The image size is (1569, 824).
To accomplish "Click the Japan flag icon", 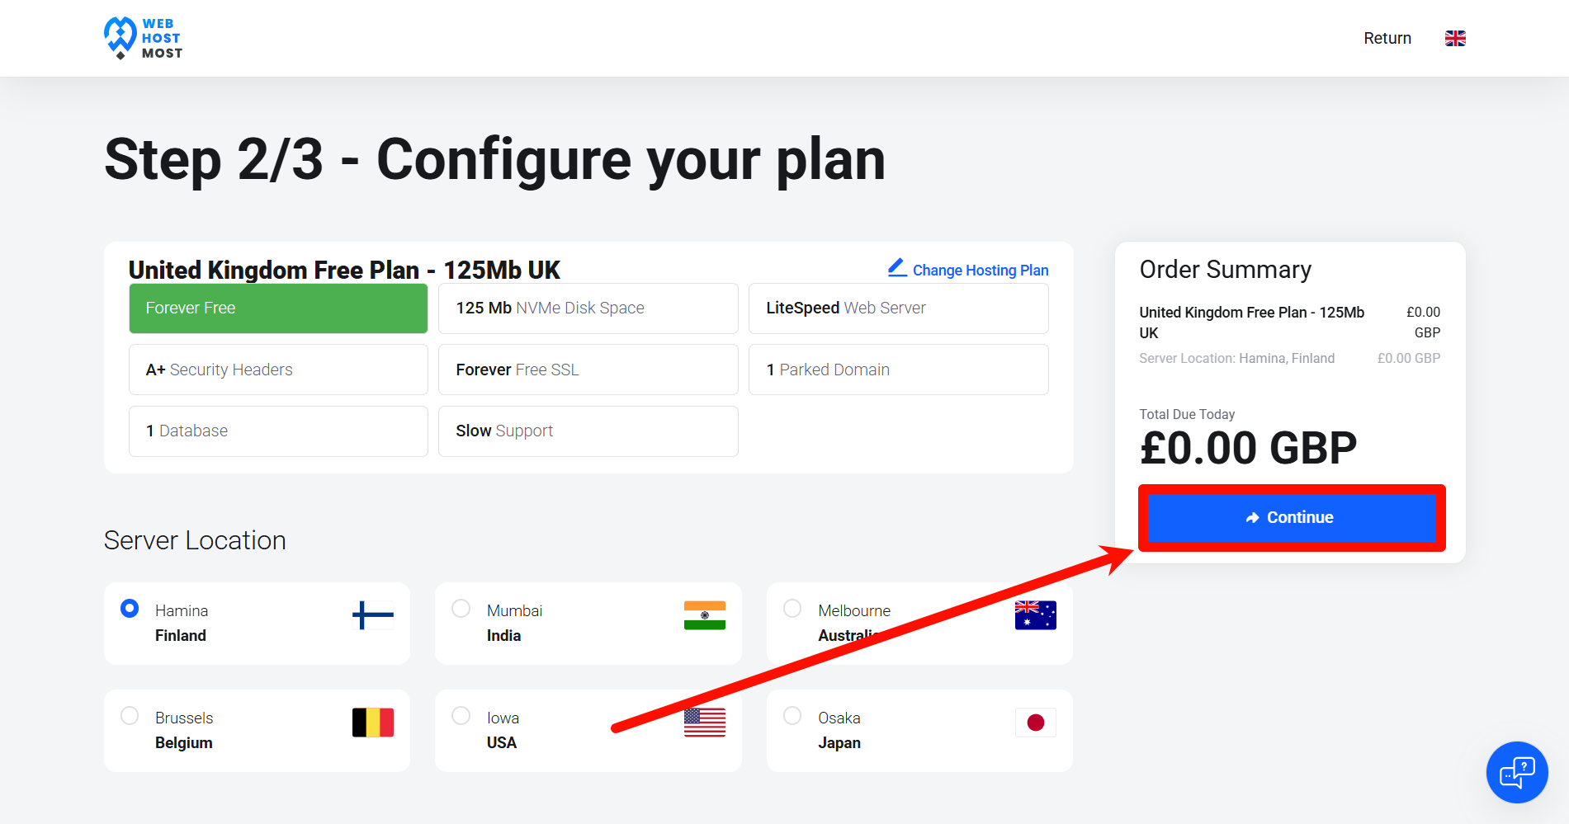I will coord(1036,723).
